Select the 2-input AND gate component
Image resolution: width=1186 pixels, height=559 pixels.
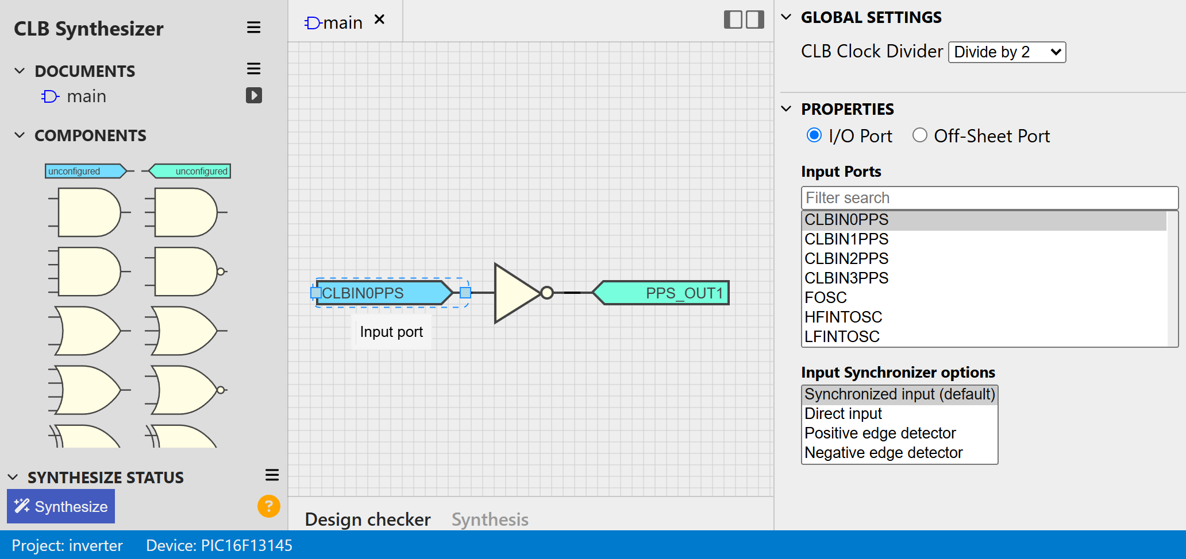tap(90, 212)
